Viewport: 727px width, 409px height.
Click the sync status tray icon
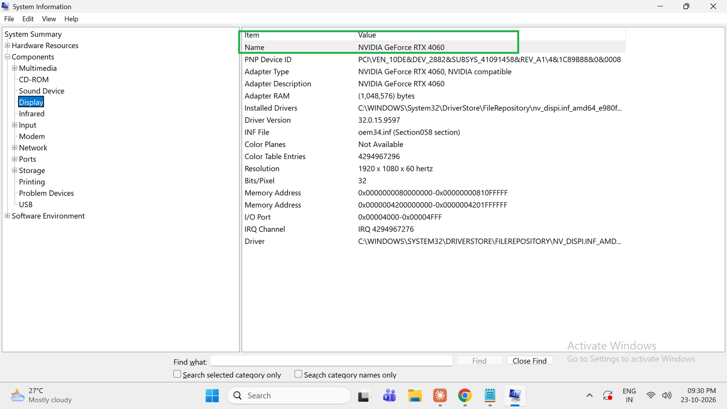pyautogui.click(x=608, y=395)
